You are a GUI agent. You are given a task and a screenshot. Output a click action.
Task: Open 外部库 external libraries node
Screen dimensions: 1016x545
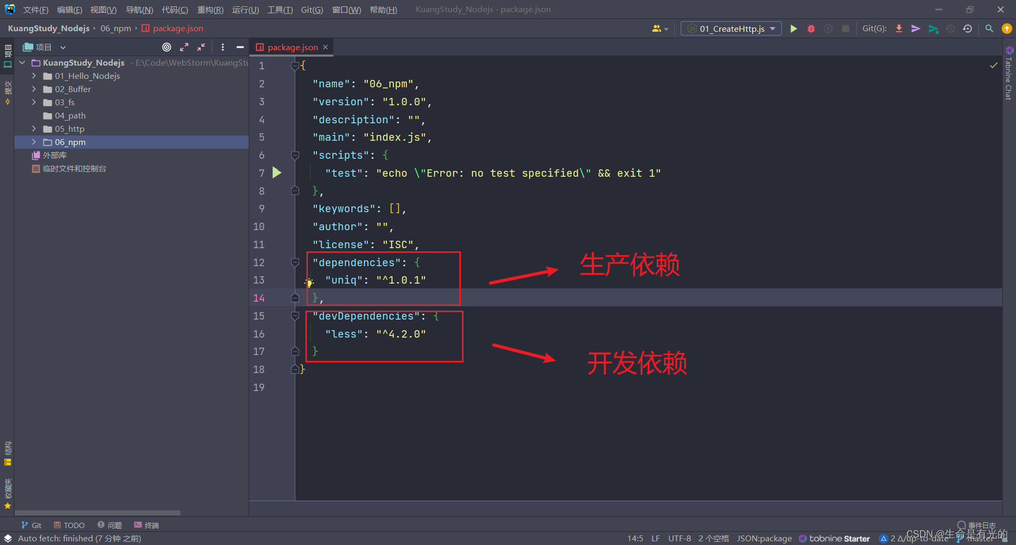[49, 155]
